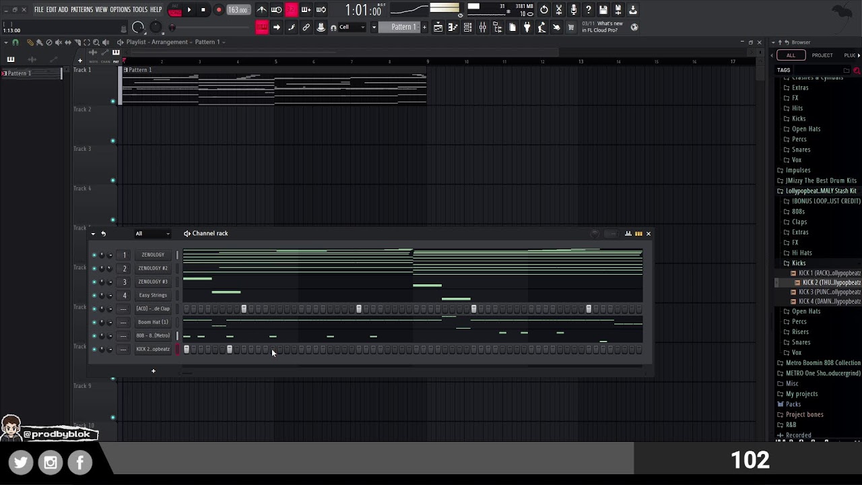862x485 pixels.
Task: Expand the Hi Hats folder under Lollypopbeat kit
Action: [x=801, y=253]
